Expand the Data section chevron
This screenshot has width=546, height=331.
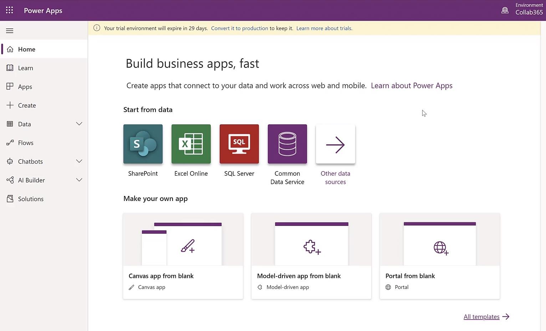79,124
